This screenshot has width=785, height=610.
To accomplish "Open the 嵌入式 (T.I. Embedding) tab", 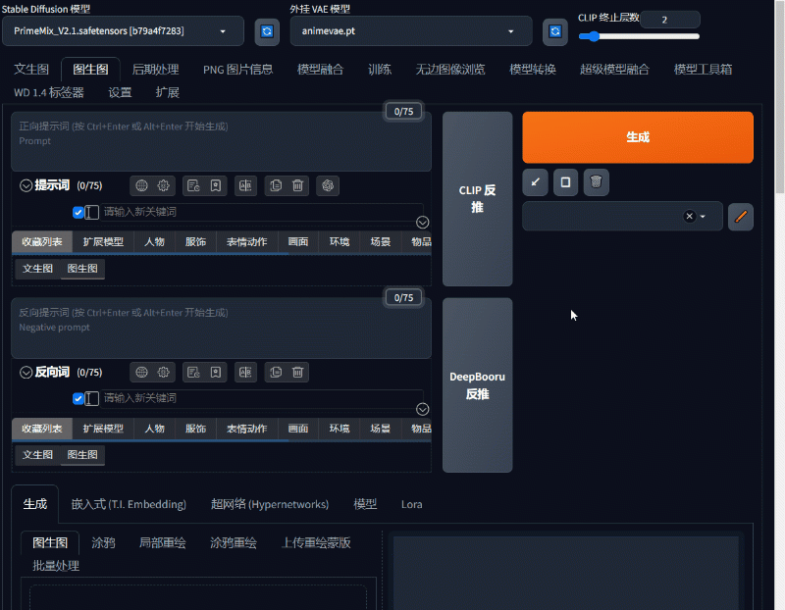I will point(129,504).
